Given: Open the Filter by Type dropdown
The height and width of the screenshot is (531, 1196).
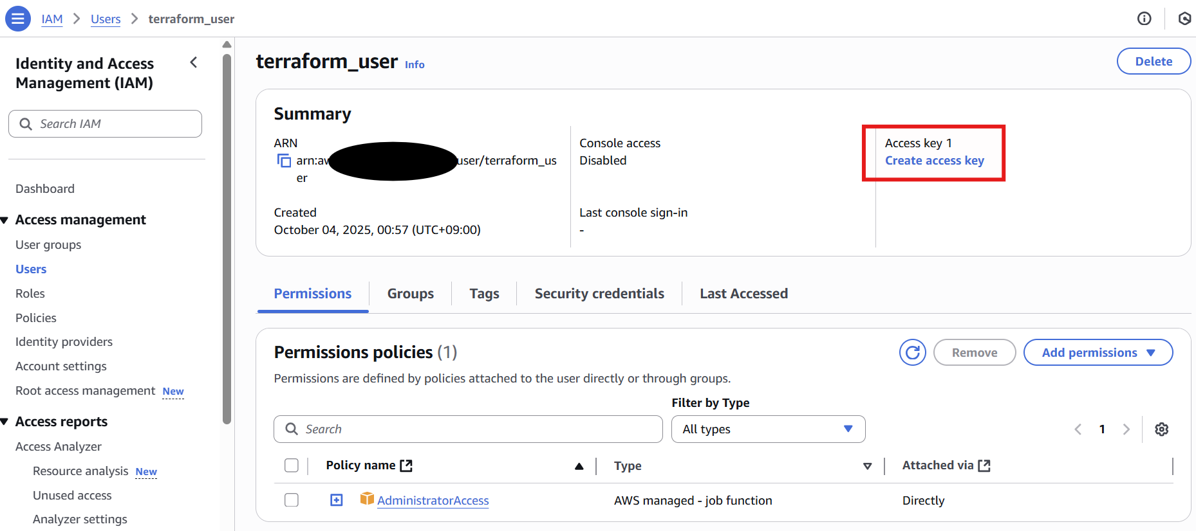Looking at the screenshot, I should [x=769, y=429].
